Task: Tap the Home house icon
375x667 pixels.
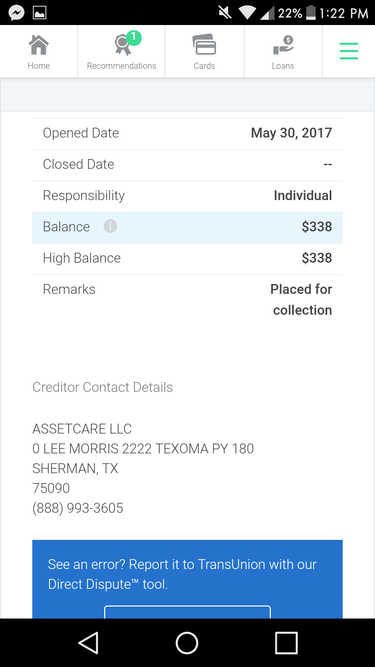Action: pyautogui.click(x=39, y=45)
